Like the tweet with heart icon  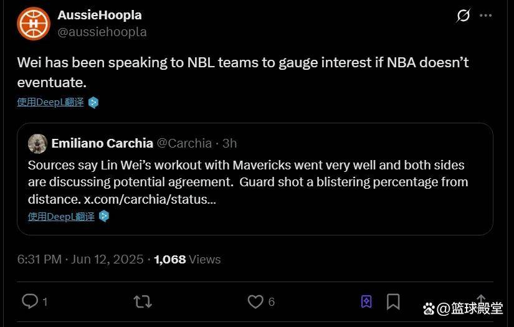point(255,301)
